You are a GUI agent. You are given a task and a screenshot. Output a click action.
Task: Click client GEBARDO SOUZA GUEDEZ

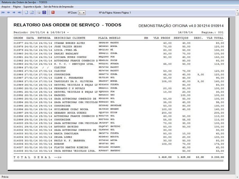click(70, 113)
